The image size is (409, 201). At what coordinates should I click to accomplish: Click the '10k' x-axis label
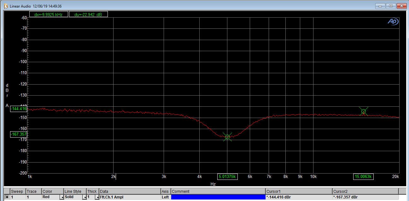(x=313, y=177)
